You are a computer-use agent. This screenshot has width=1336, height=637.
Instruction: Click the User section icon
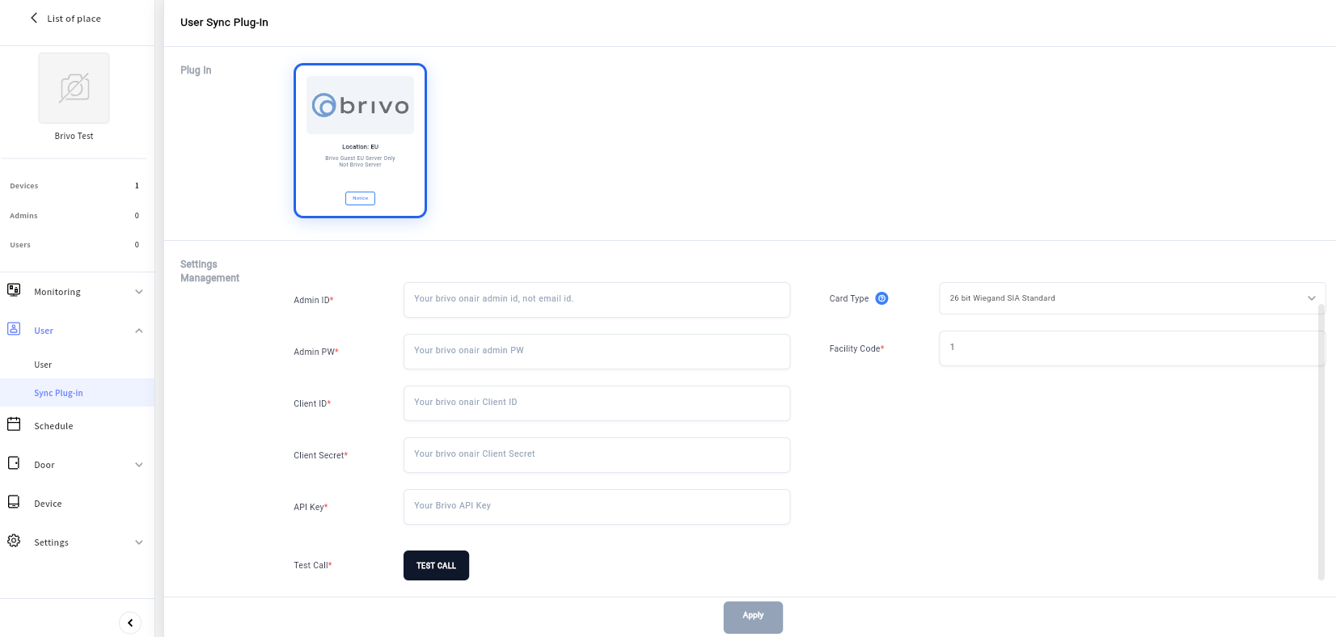pos(14,329)
